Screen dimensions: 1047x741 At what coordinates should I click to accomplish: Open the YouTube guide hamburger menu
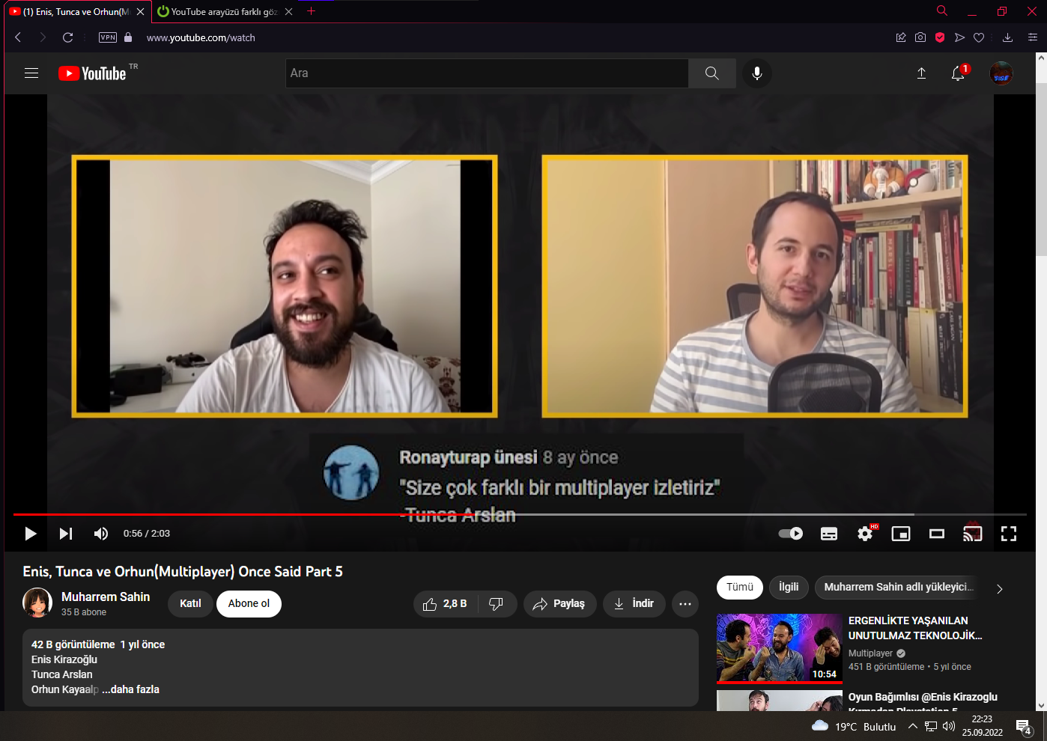click(31, 73)
